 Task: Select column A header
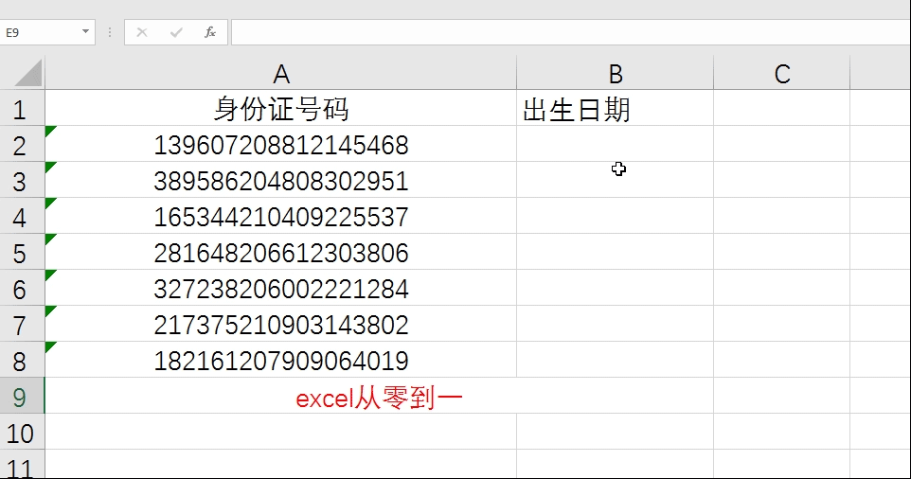281,74
